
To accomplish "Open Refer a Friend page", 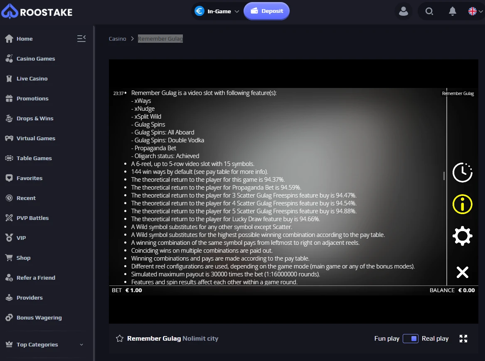I will click(x=36, y=278).
